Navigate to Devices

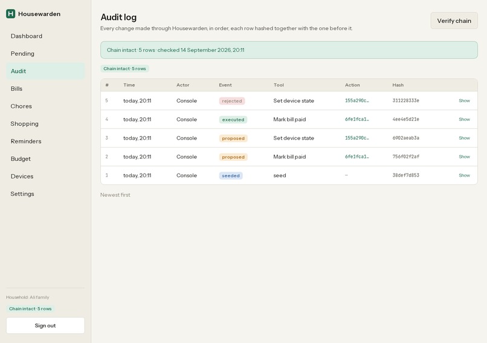(45, 176)
